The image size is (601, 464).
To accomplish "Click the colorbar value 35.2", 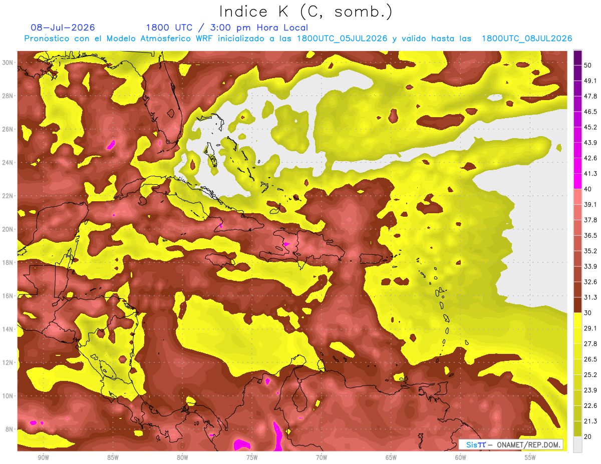I will (591, 251).
